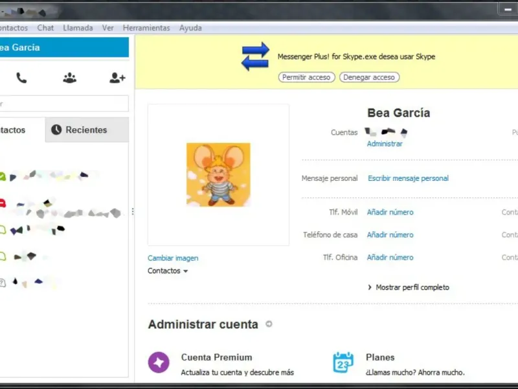Click the add contact icon

[117, 78]
